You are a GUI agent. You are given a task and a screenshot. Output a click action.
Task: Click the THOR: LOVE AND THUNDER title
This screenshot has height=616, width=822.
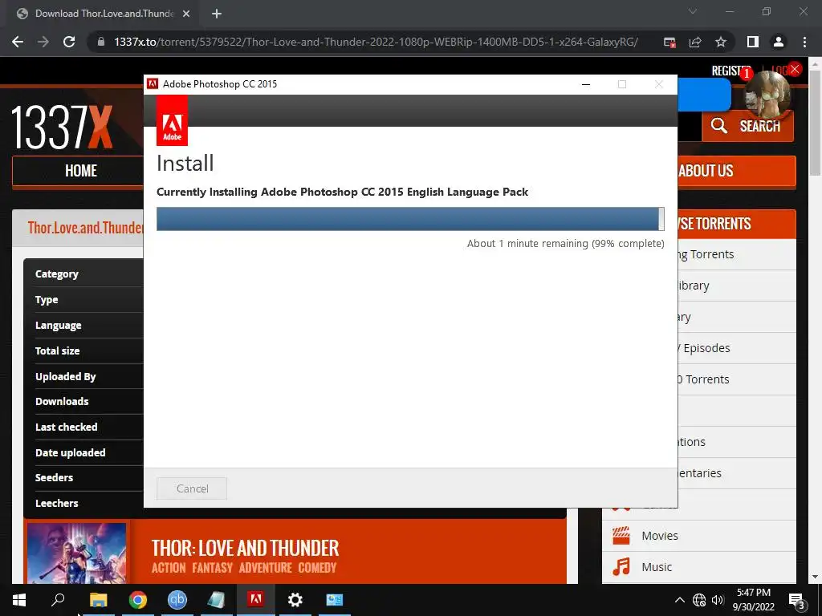tap(246, 549)
